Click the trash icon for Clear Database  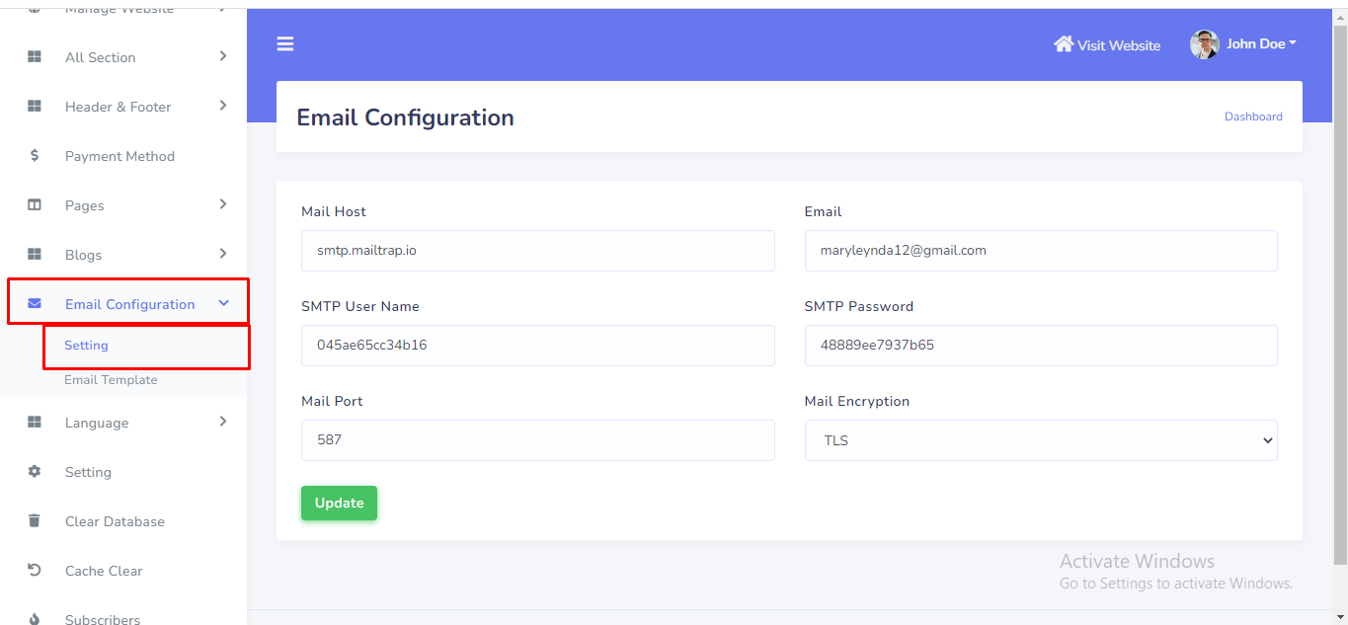(x=35, y=521)
